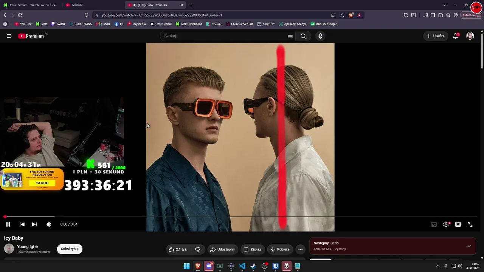Toggle subtitles in the player
The width and height of the screenshot is (484, 272).
coord(434,224)
